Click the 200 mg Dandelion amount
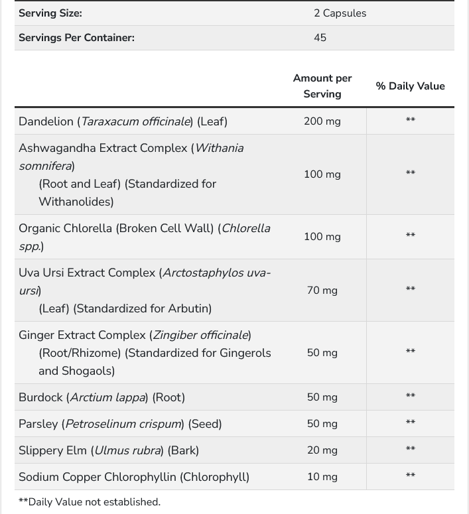This screenshot has width=469, height=514. click(x=322, y=121)
